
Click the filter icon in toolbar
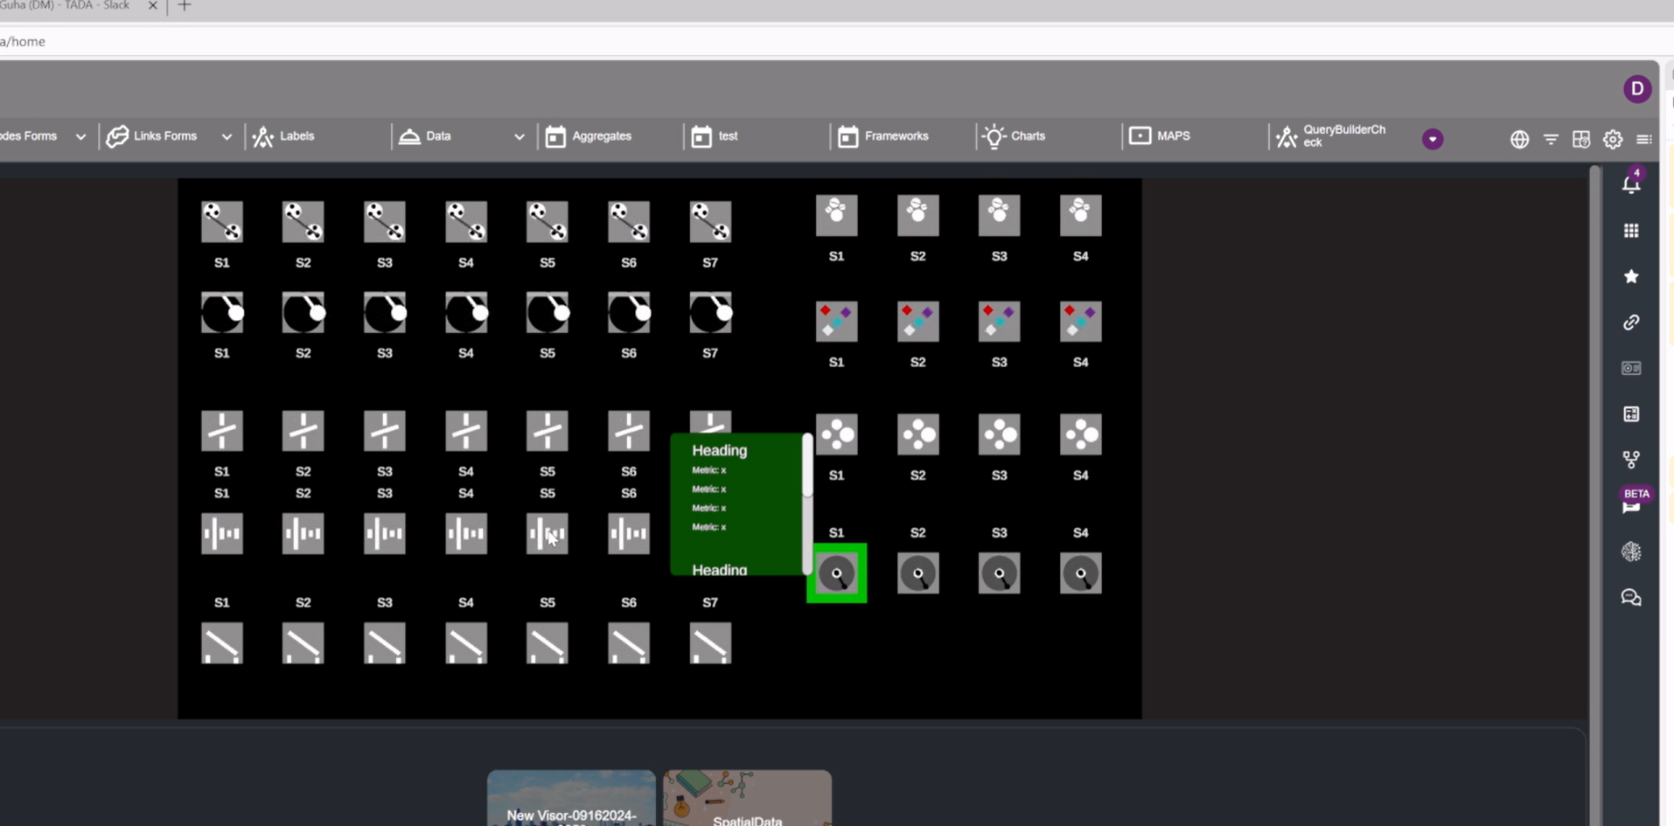coord(1551,139)
